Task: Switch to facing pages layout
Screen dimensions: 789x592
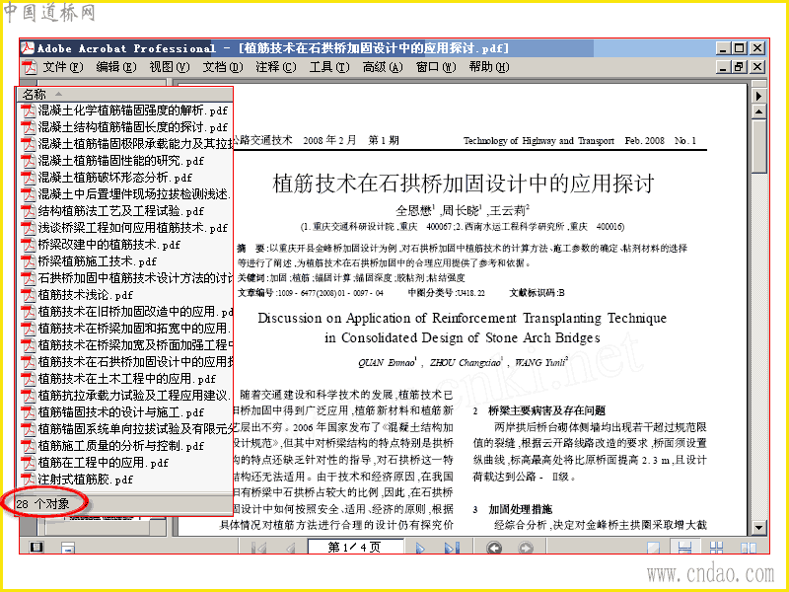Action: 749,548
